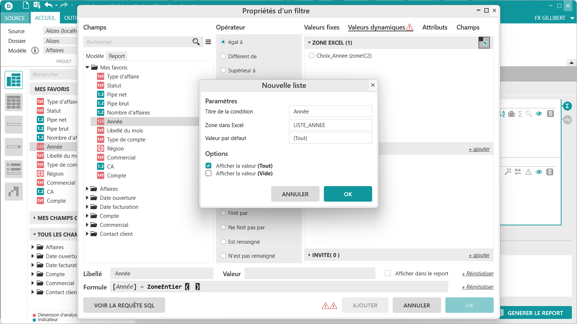Screen dimensions: 577x324
Task: Collapse the Mes favoris folder
Action: click(x=87, y=67)
